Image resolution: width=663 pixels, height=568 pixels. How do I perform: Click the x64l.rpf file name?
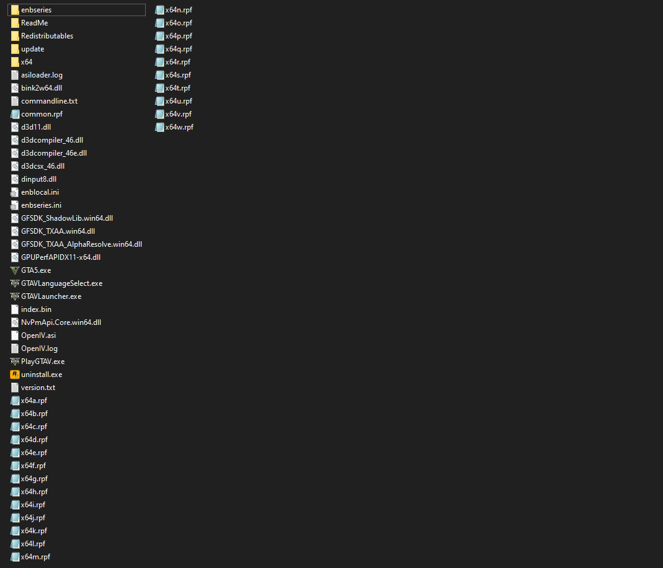coord(33,544)
